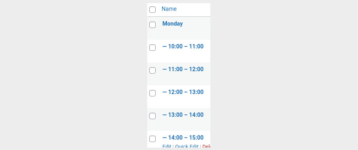The width and height of the screenshot is (358, 150).
Task: Open Quick Edit for 14:00 – 15:00
Action: (x=187, y=146)
